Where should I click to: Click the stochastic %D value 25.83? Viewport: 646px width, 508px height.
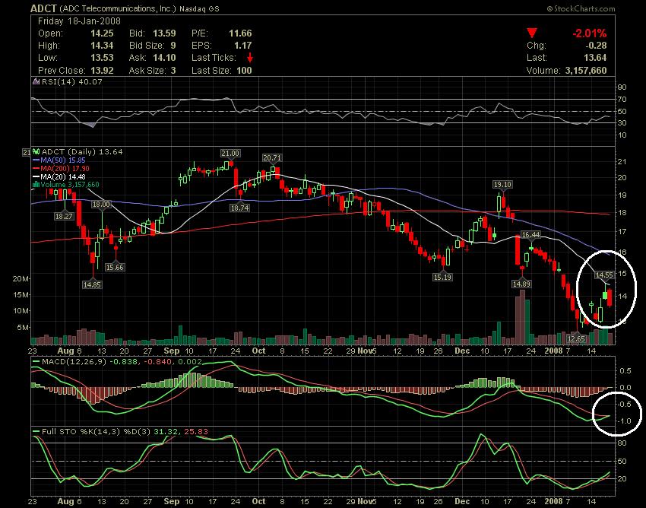click(x=196, y=432)
